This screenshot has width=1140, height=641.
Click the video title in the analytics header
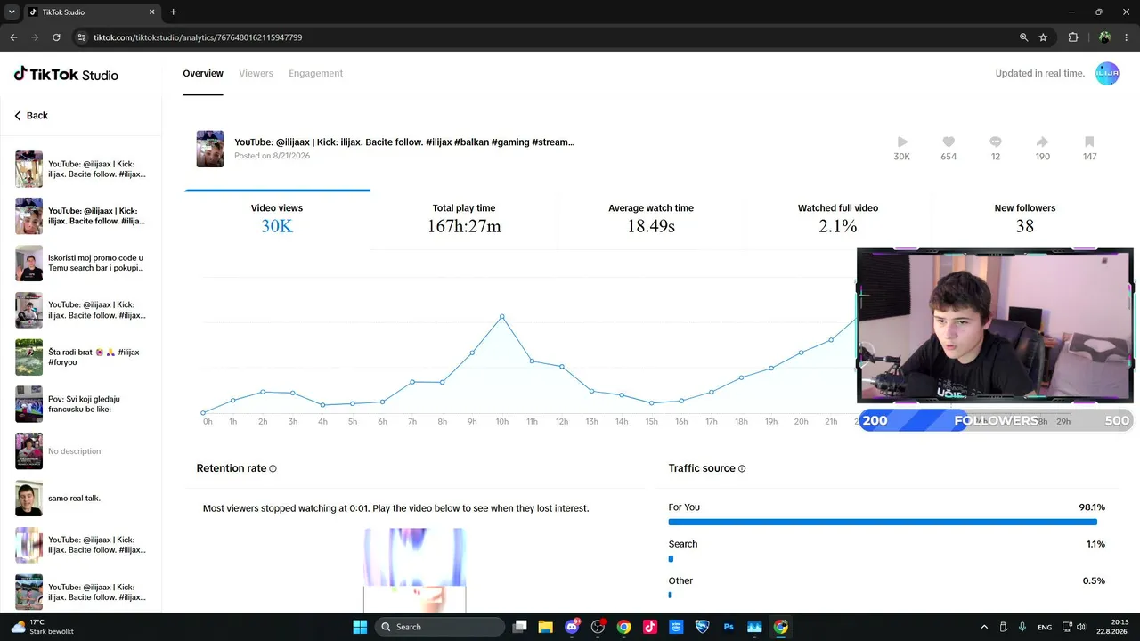coord(404,142)
